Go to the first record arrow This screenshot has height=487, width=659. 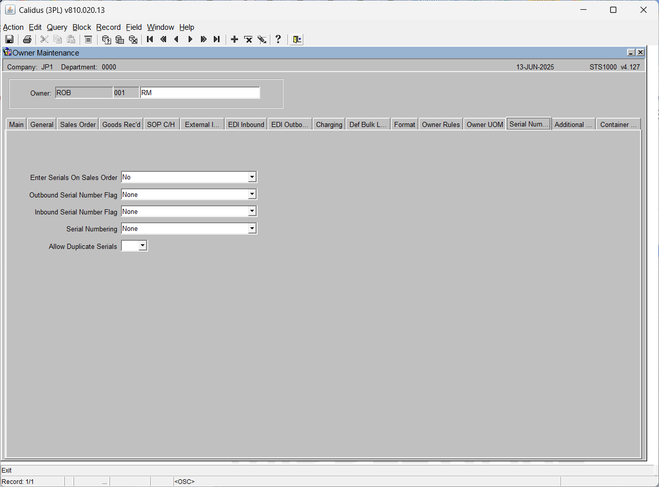click(x=150, y=40)
